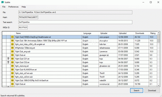Click uploader hdtv-fan cell
Screen dimensions: 162x97
coord(108,44)
